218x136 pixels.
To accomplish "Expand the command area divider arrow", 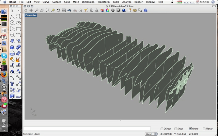I will 121,120.
